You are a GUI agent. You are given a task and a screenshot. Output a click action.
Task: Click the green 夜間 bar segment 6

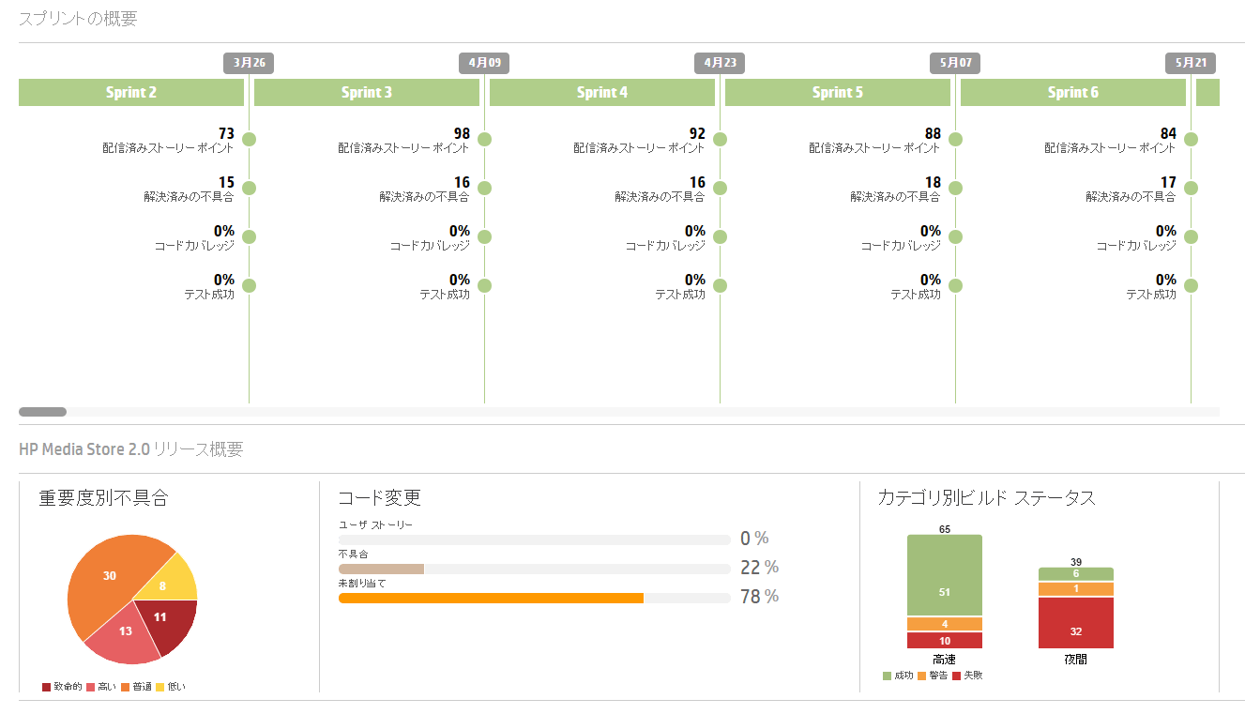pyautogui.click(x=1075, y=573)
